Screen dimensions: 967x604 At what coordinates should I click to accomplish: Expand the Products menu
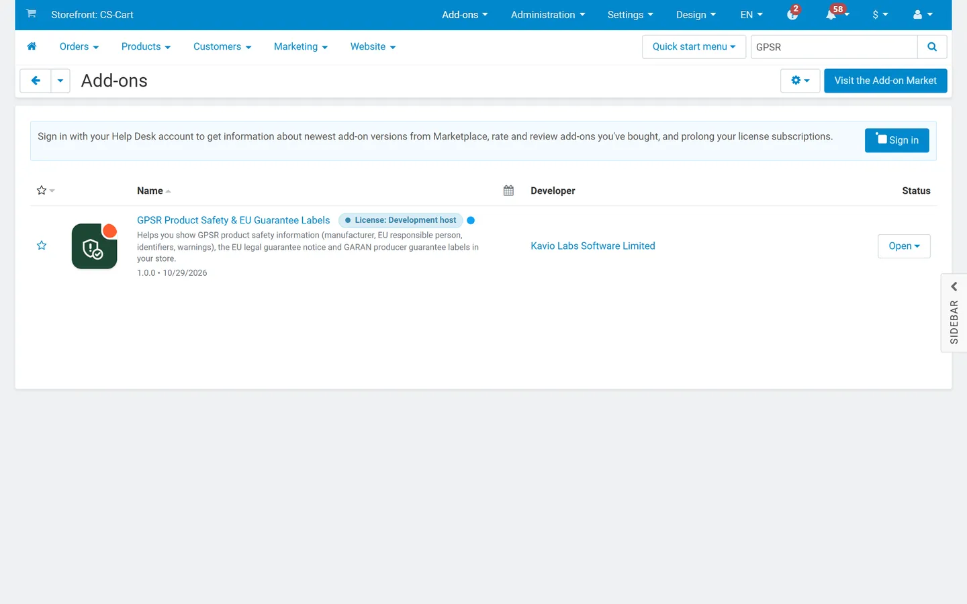point(146,47)
